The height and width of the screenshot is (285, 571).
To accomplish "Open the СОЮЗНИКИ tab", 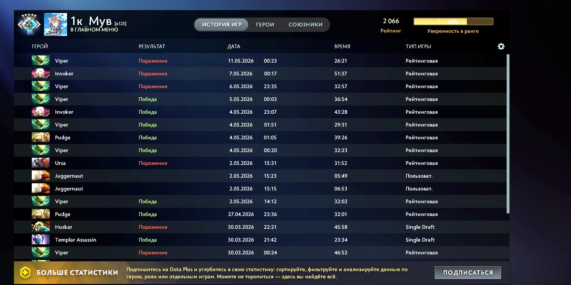I will click(306, 25).
